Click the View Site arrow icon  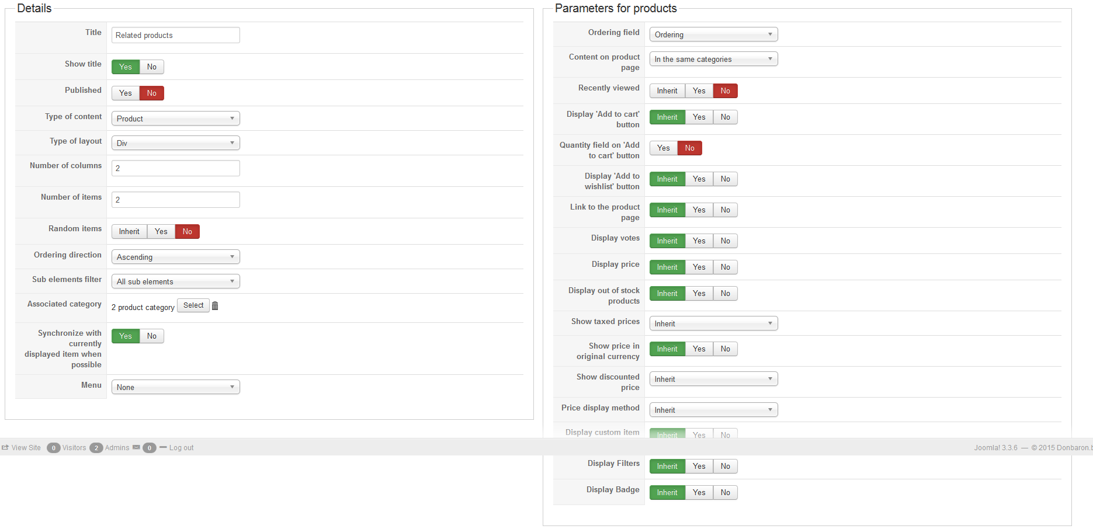tap(5, 448)
